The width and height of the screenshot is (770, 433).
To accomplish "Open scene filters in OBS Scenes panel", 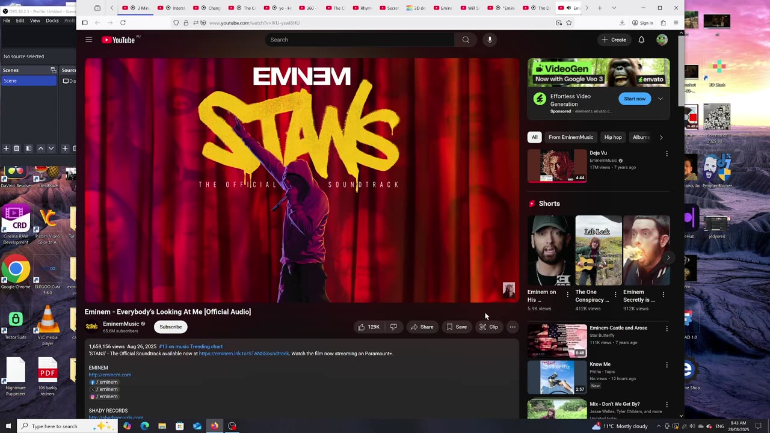I will tap(28, 149).
